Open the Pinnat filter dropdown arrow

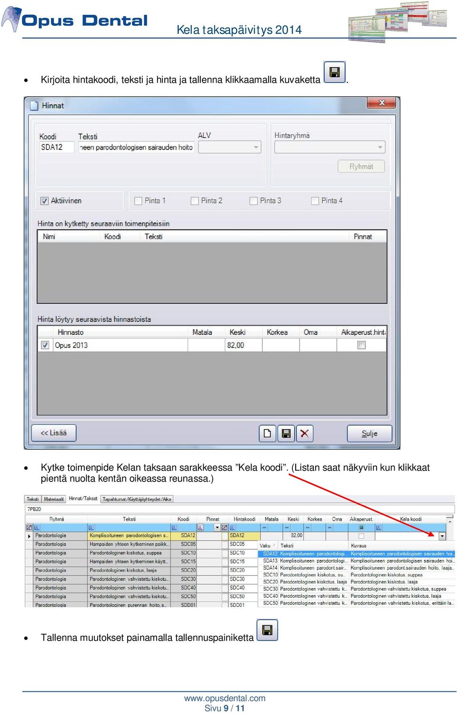point(217,528)
